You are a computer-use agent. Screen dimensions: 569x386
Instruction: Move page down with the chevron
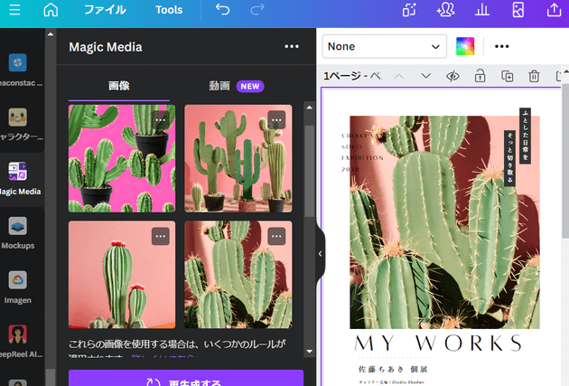coord(426,76)
